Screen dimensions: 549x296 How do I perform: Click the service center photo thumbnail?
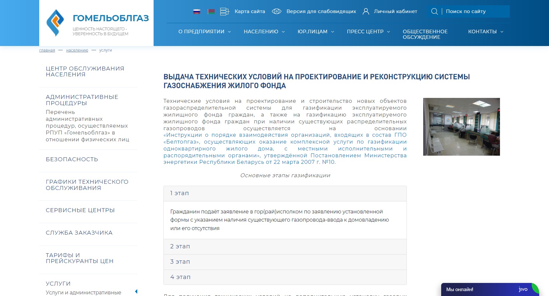pos(461,127)
